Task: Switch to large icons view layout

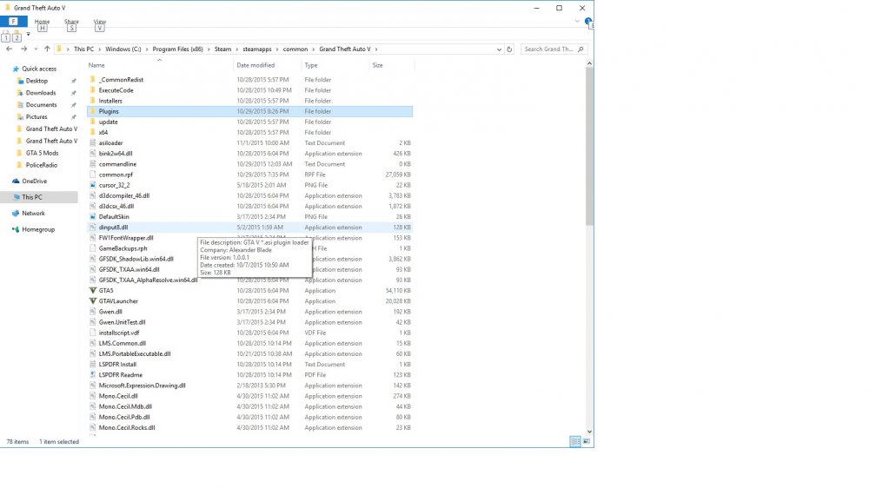Action: coord(587,441)
